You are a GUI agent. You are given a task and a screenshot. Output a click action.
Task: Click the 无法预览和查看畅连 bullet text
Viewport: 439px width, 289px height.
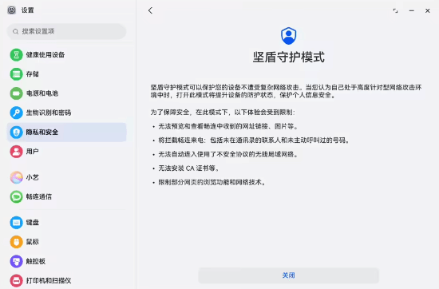(x=228, y=126)
